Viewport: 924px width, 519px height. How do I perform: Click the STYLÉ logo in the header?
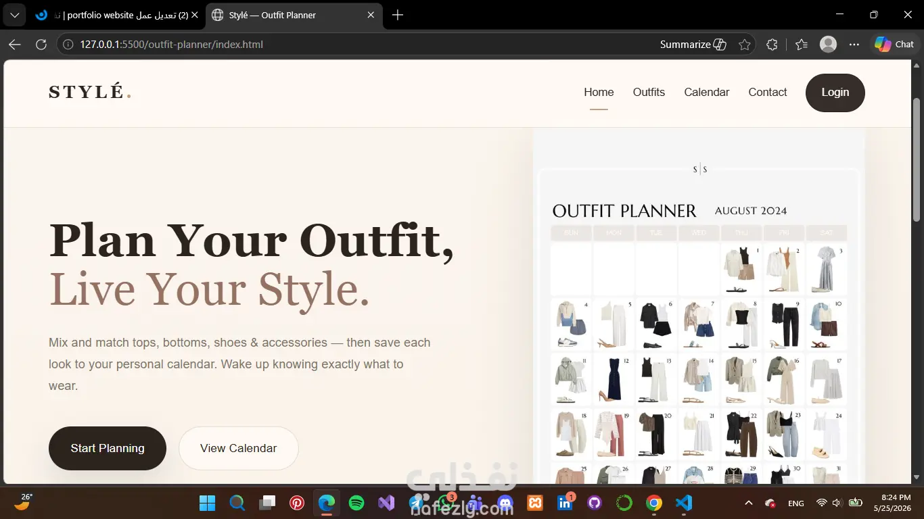90,93
